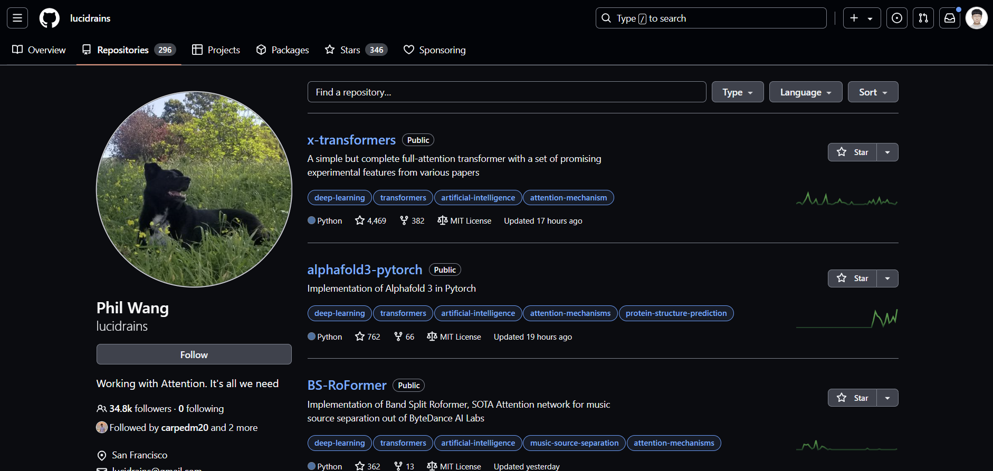
Task: Click the lucidrains username in header
Action: pos(90,18)
